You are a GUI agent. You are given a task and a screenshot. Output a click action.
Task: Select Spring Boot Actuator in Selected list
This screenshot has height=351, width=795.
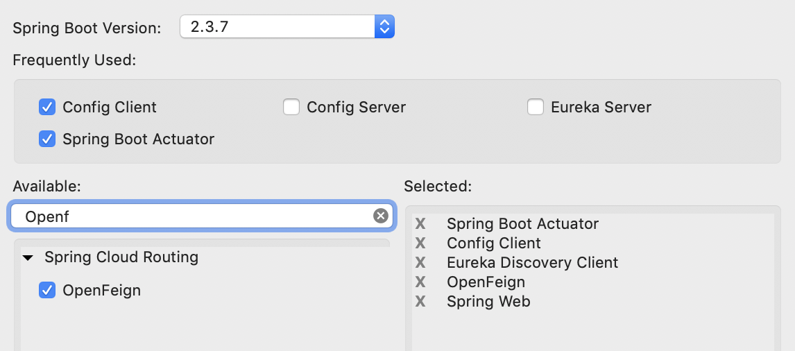click(522, 224)
